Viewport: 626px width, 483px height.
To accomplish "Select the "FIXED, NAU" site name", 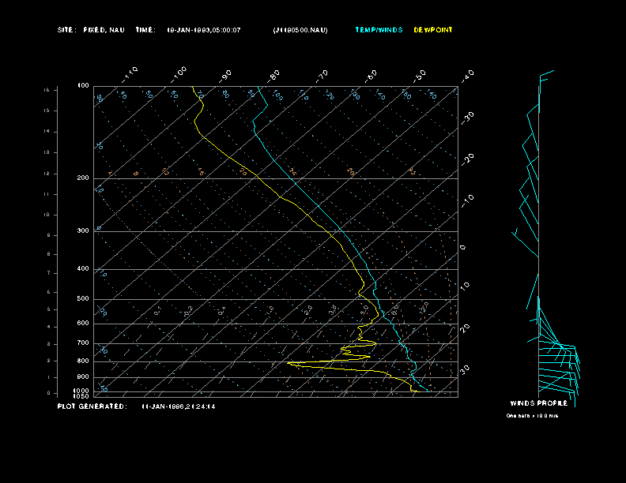I will point(104,30).
